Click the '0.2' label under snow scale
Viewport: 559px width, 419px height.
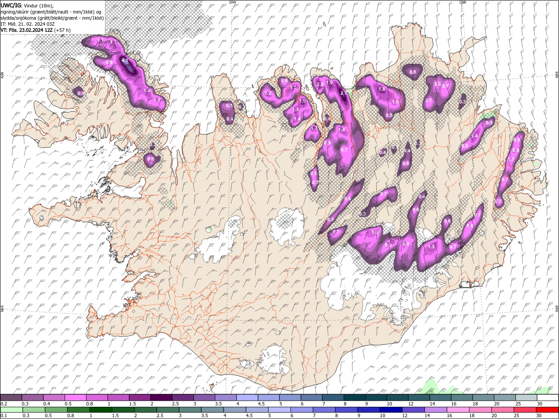pyautogui.click(x=3, y=404)
